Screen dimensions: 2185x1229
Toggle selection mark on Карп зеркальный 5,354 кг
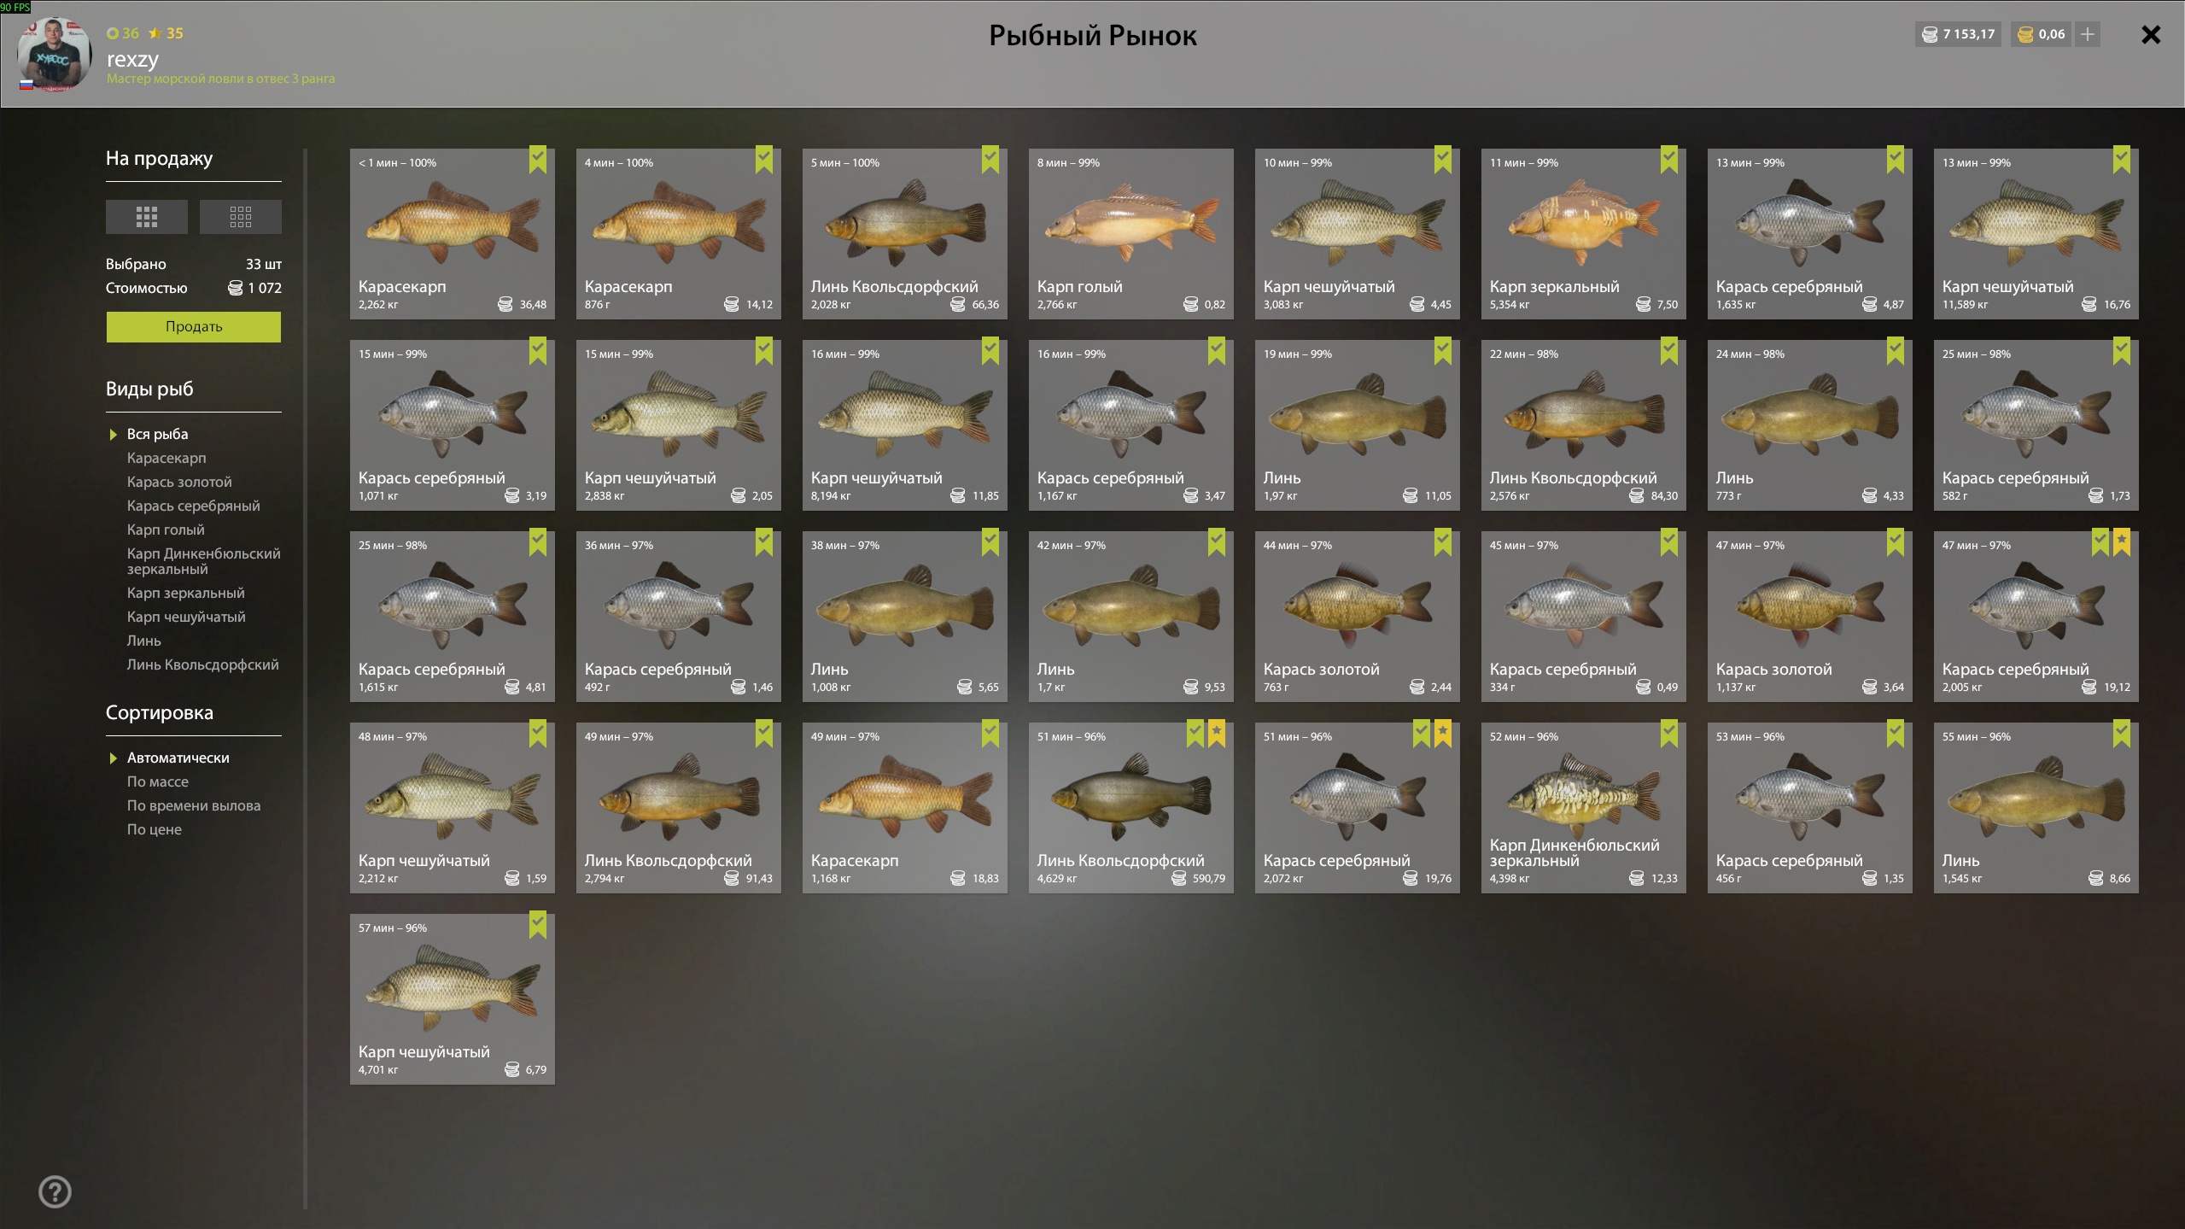1669,159
